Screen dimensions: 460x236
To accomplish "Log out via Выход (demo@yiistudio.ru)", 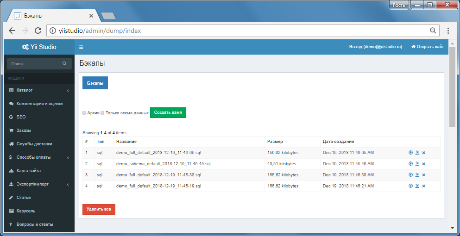I will (x=376, y=47).
